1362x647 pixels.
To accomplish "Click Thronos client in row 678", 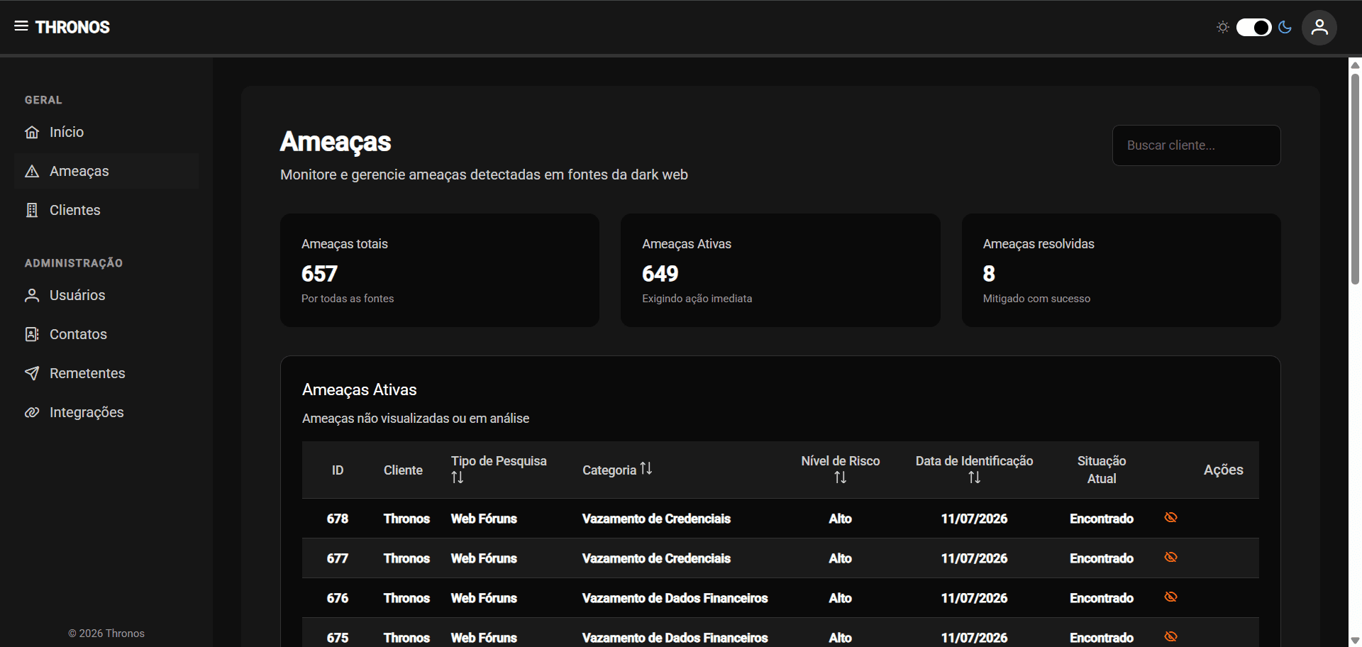I will pos(406,519).
